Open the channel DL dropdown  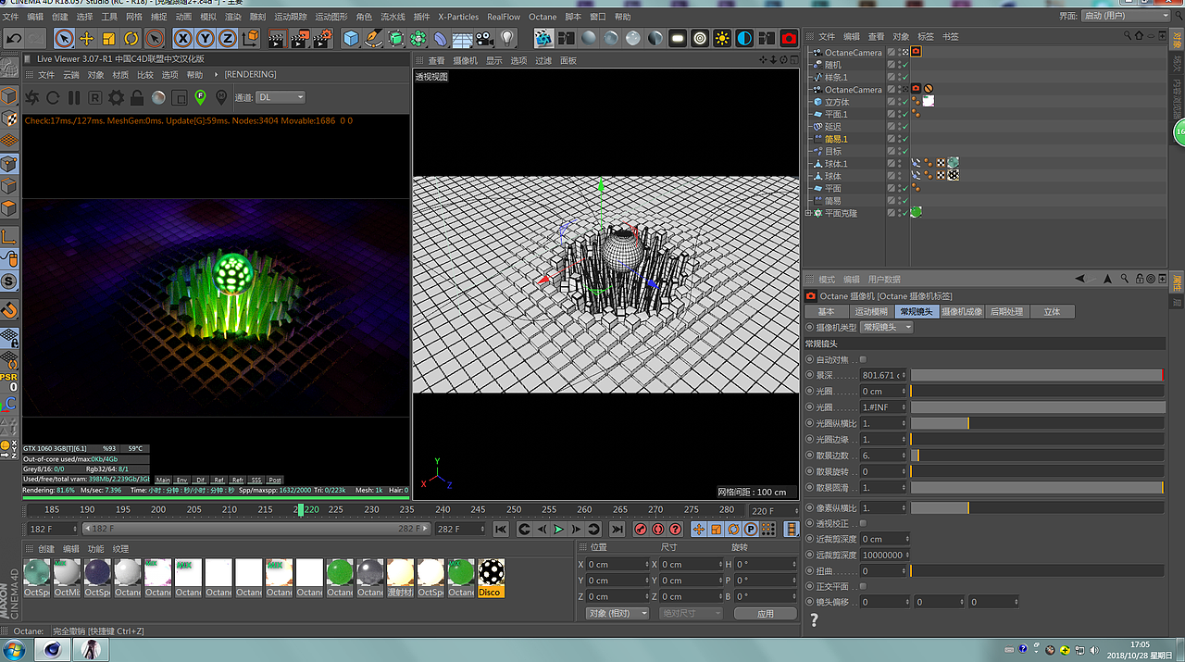(281, 97)
